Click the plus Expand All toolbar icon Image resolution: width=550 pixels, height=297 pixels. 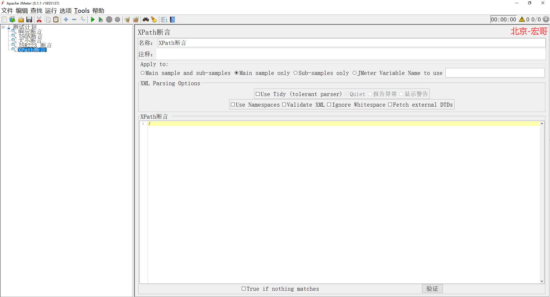point(66,19)
